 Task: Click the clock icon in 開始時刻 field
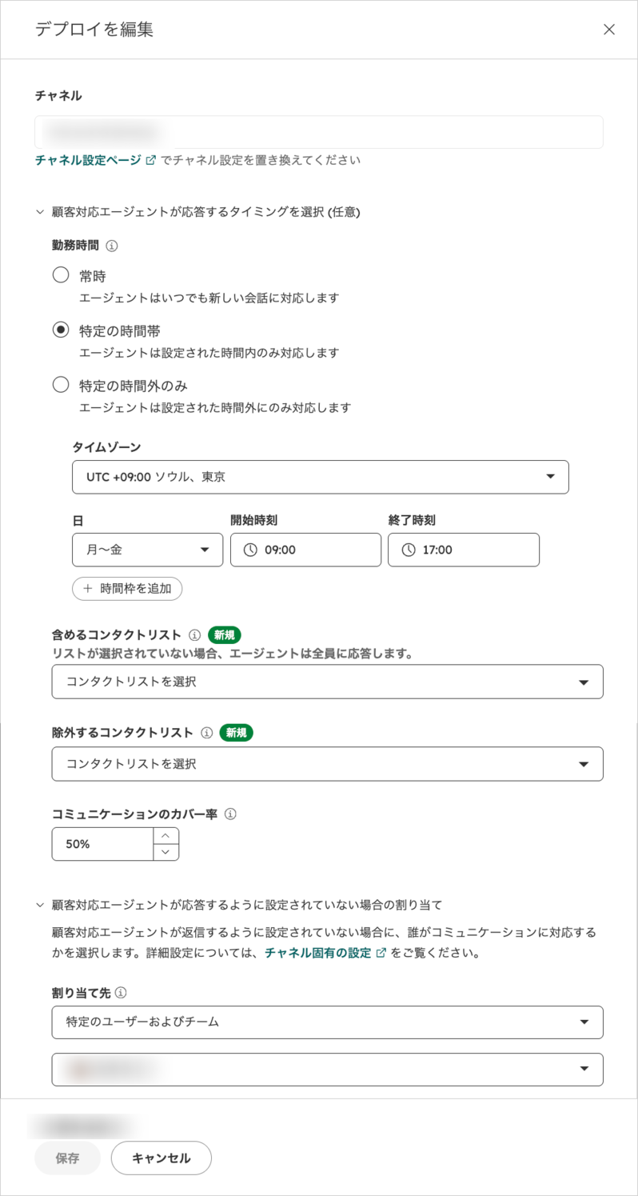tap(250, 550)
